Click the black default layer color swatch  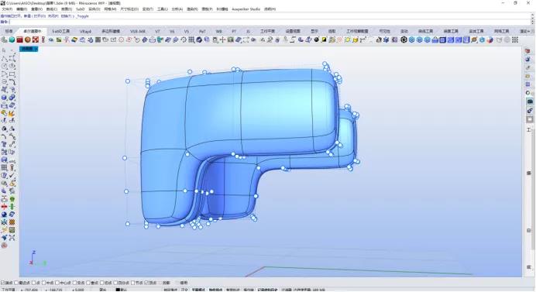tap(118, 290)
